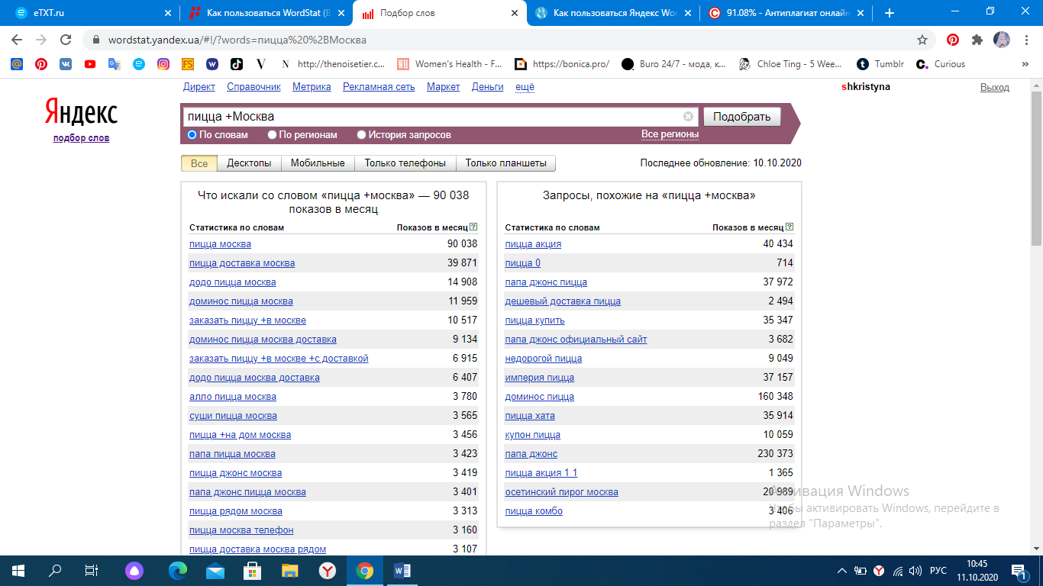Bookmark this page with the star icon
1043x586 pixels.
tap(922, 40)
